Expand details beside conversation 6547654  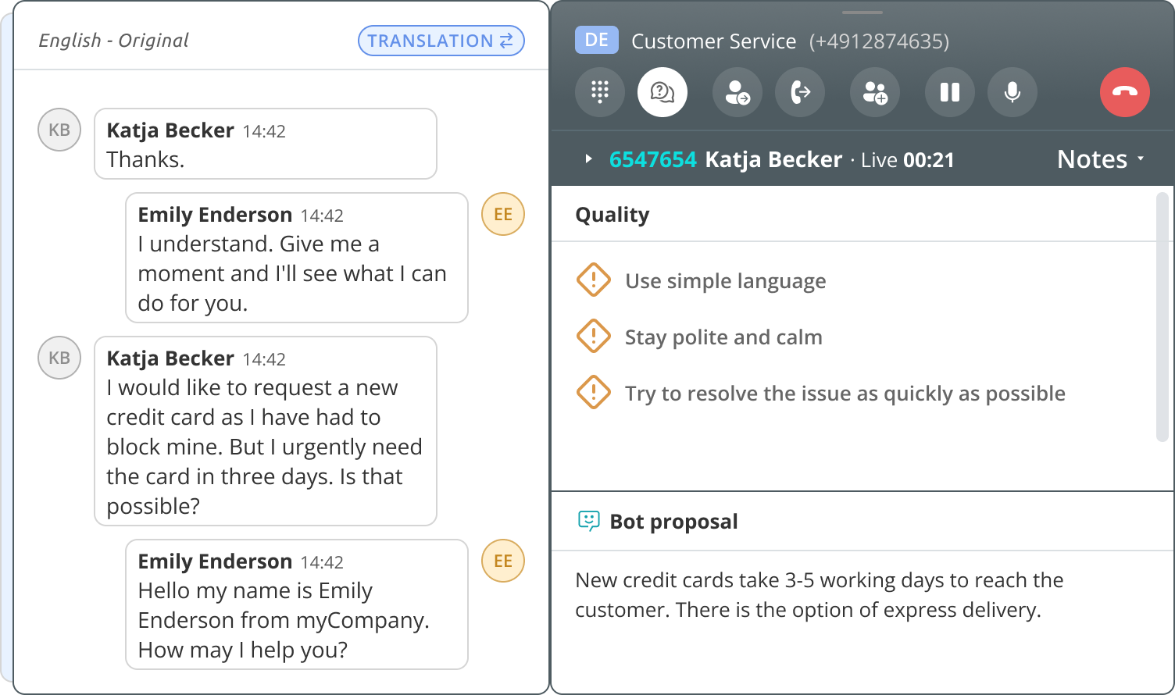(x=587, y=159)
